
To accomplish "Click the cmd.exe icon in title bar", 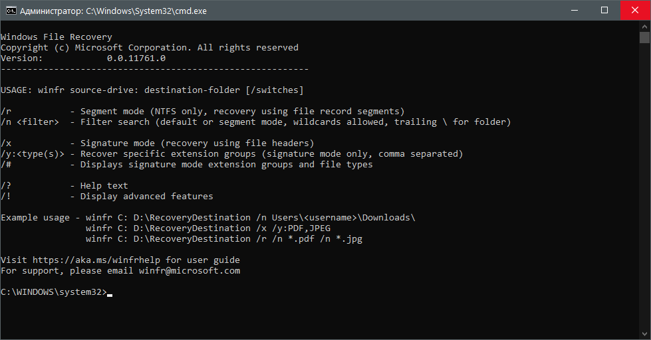I will 10,11.
